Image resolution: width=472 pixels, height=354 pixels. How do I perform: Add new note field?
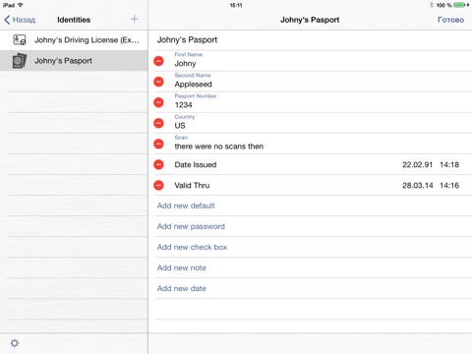[x=182, y=267]
